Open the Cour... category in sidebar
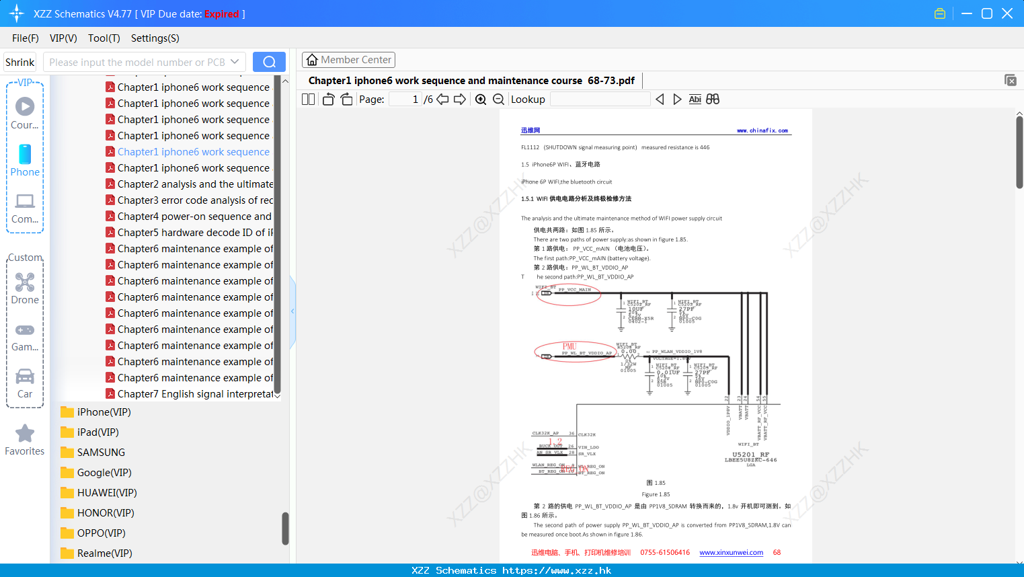 click(25, 114)
